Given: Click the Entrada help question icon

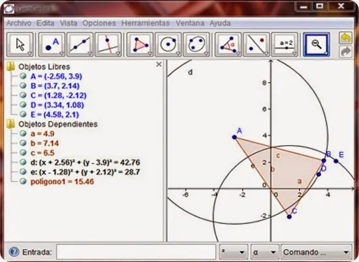Looking at the screenshot, I should (14, 252).
